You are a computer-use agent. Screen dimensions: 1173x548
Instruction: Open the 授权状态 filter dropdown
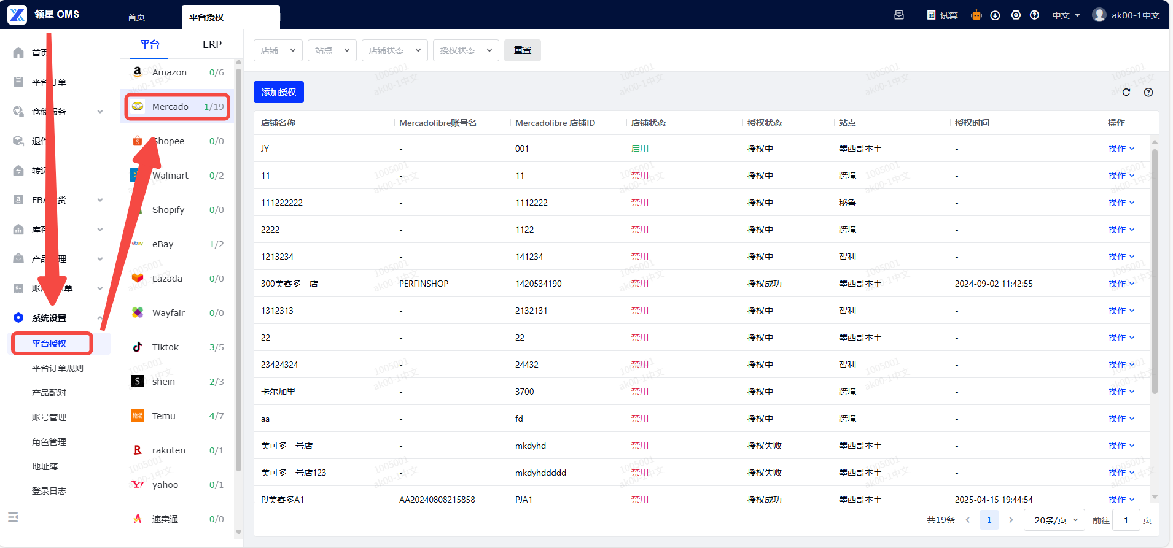tap(466, 50)
